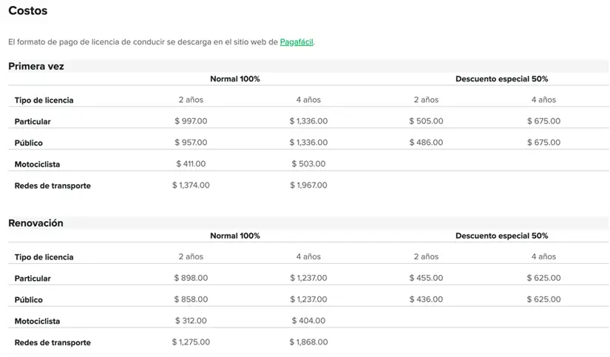Viewport: 610px width, 357px height.
Task: Select the $ 486.00 discounted price
Action: click(426, 143)
